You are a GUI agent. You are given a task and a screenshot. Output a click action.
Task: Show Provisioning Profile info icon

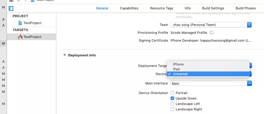tap(212, 33)
